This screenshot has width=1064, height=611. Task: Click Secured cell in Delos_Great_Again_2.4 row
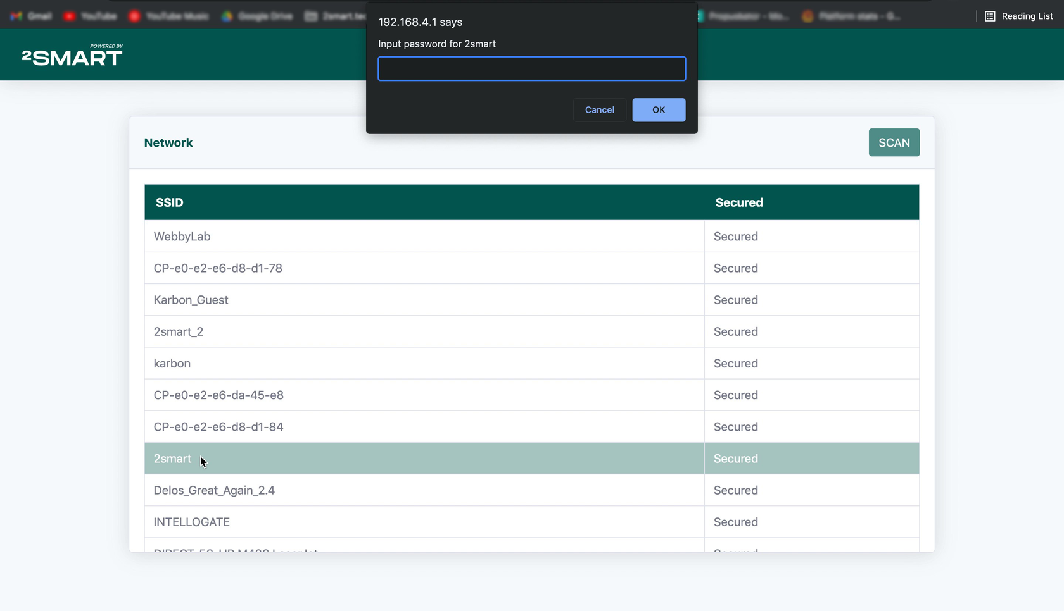point(812,490)
